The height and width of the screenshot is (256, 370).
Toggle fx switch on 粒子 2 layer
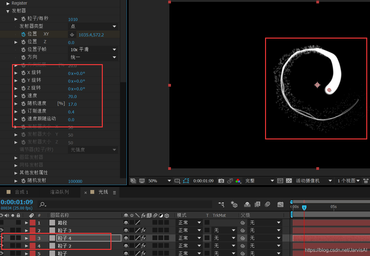pyautogui.click(x=143, y=246)
